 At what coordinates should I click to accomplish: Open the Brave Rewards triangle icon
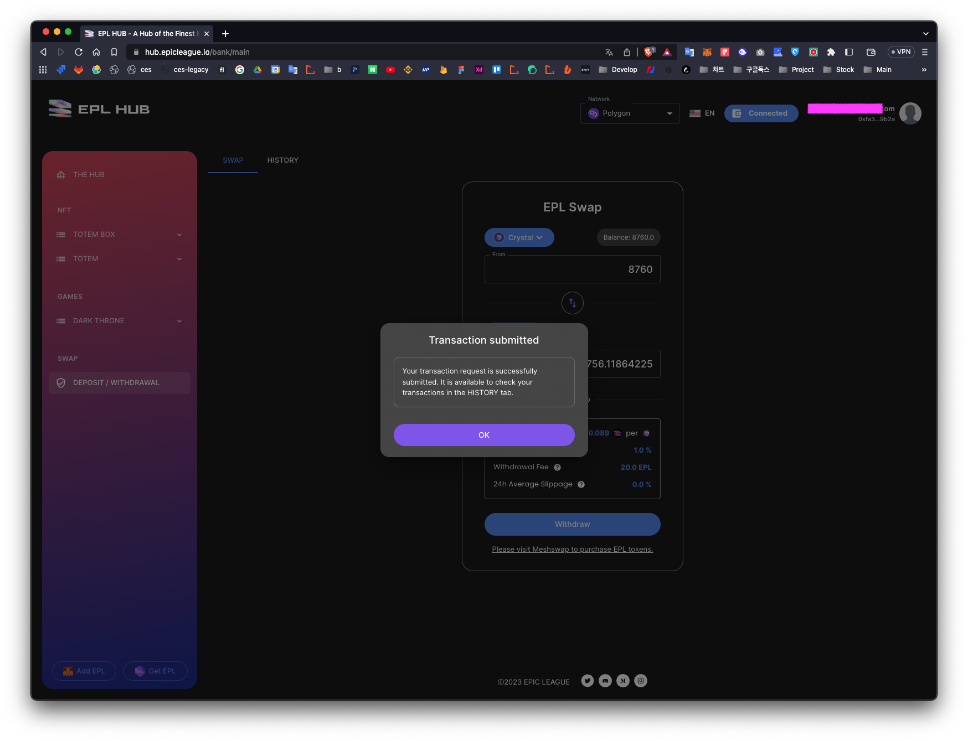pos(667,52)
